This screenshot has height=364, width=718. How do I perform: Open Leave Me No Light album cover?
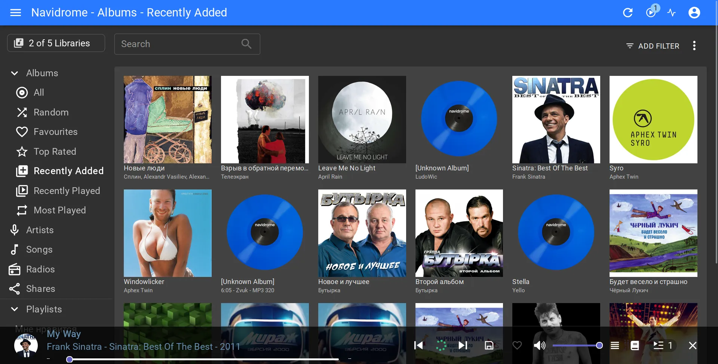pyautogui.click(x=362, y=120)
